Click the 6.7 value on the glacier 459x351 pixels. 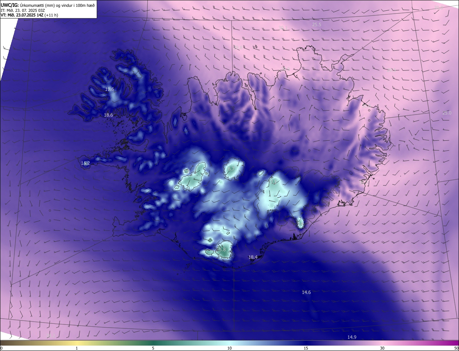tap(231, 169)
